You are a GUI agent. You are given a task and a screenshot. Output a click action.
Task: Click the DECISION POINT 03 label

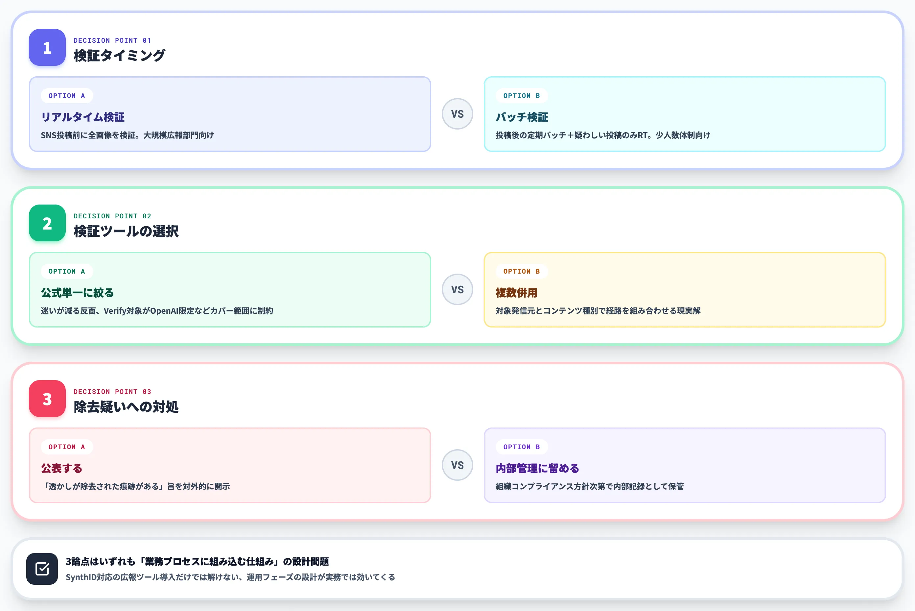tap(112, 392)
